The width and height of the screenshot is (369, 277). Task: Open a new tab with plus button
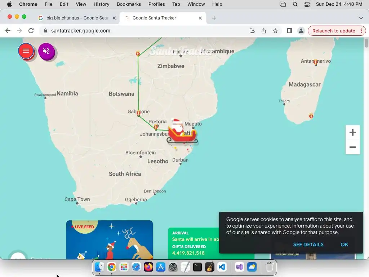point(214,18)
